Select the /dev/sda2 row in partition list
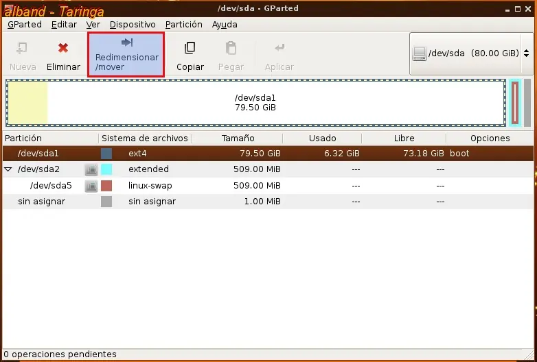 (x=268, y=169)
